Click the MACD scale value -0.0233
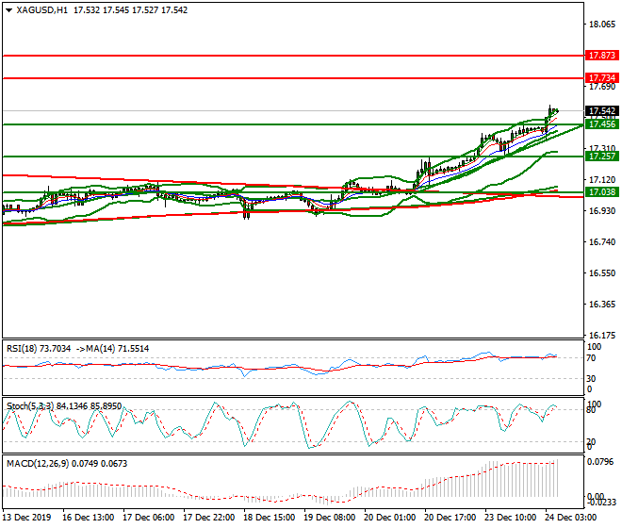This screenshot has width=622, height=528. (x=602, y=503)
